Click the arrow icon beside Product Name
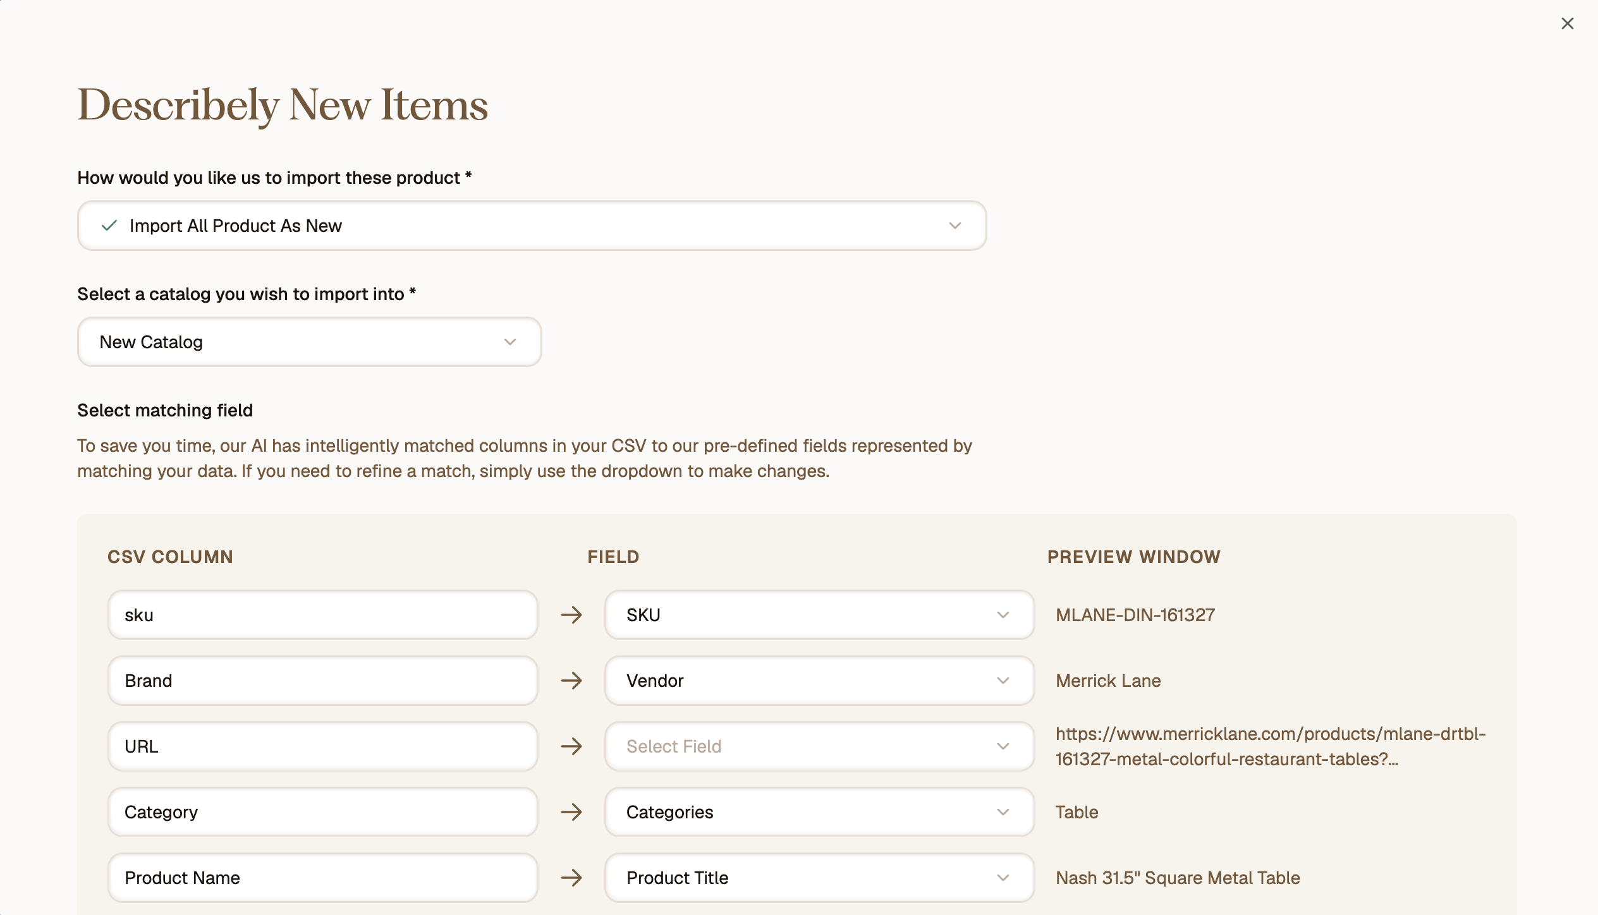 point(571,878)
